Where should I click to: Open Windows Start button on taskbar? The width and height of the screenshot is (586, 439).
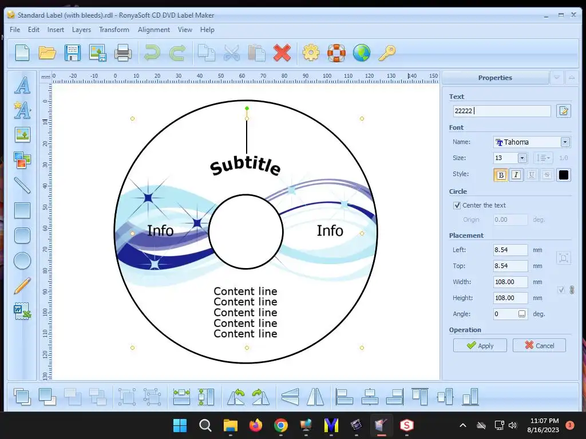(x=180, y=425)
